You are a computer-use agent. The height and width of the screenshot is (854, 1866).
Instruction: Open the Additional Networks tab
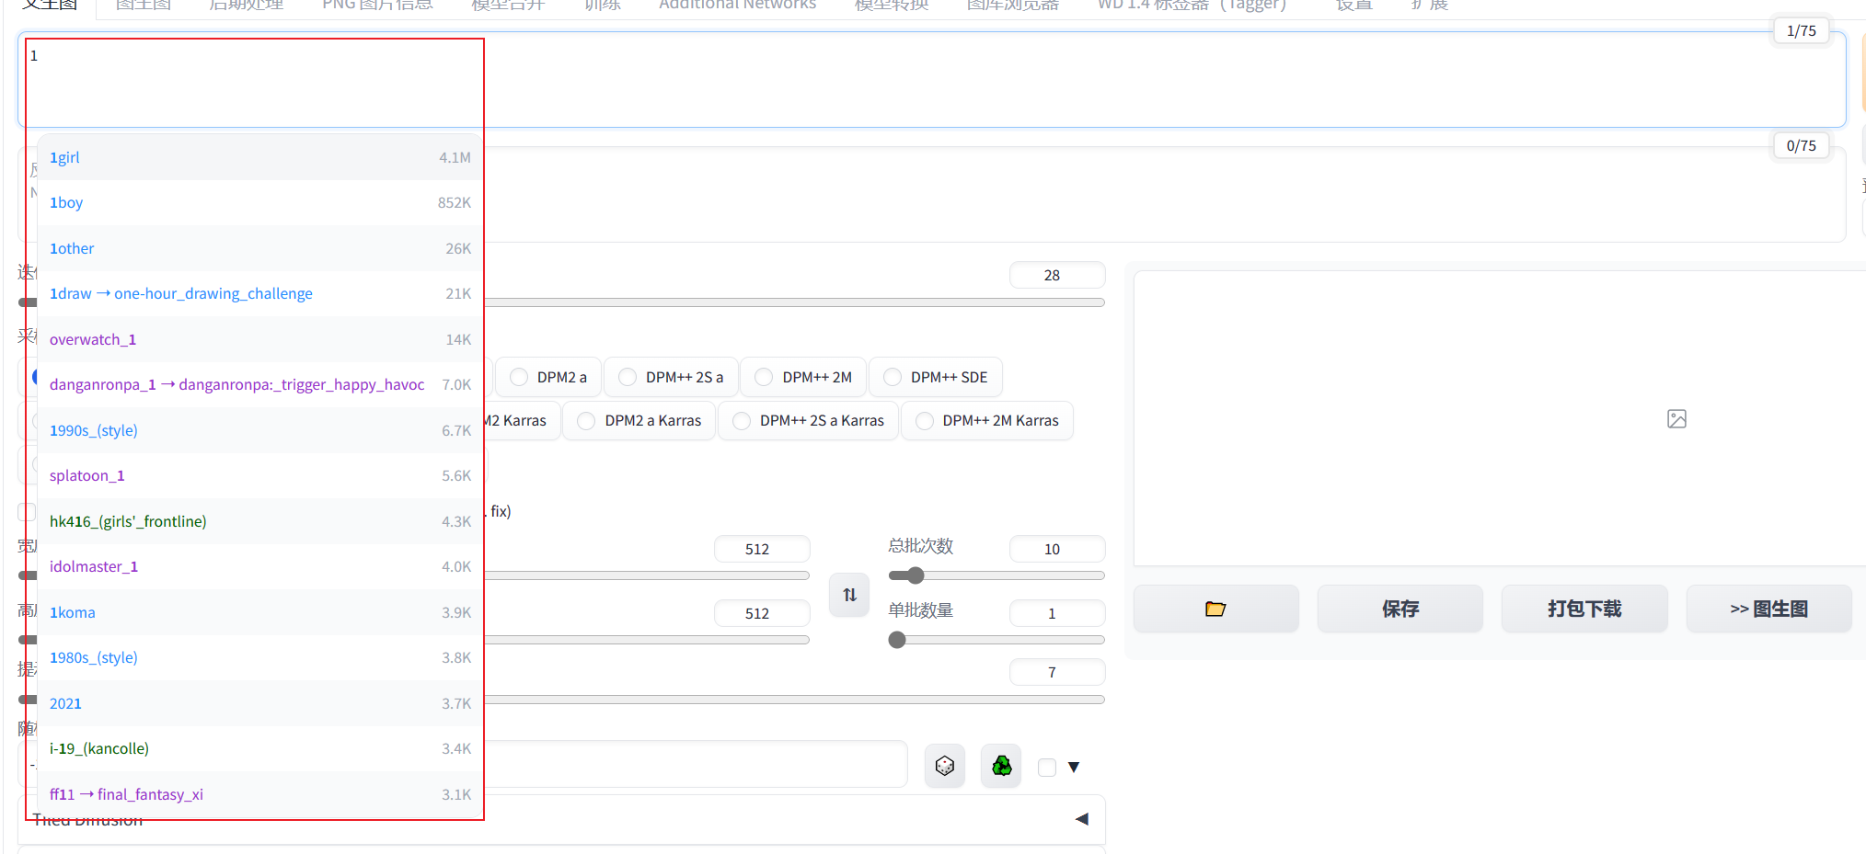pos(737,6)
